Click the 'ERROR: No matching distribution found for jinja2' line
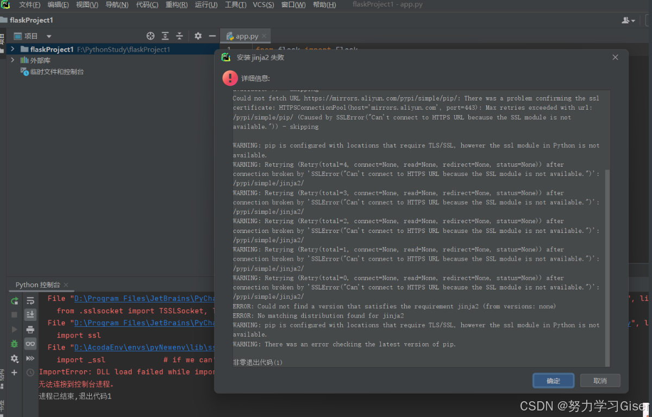Image resolution: width=652 pixels, height=417 pixels. (318, 315)
